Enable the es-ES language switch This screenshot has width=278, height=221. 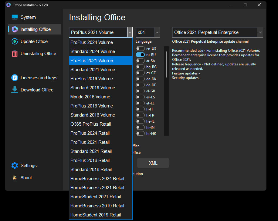140,97
